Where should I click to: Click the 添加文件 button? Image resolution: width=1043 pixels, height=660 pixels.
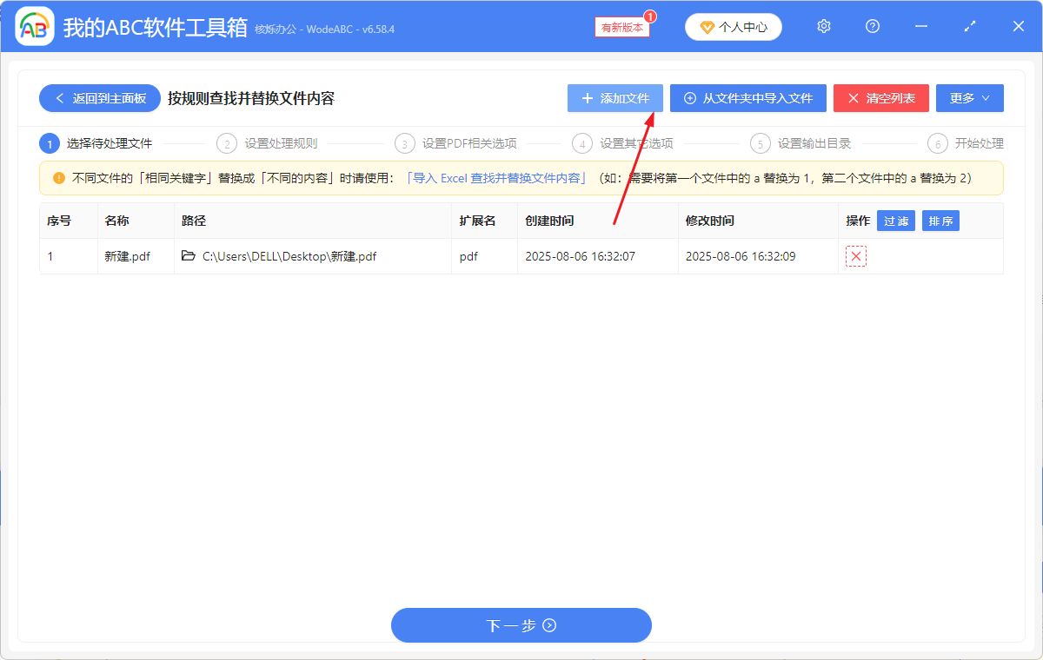[x=615, y=97]
